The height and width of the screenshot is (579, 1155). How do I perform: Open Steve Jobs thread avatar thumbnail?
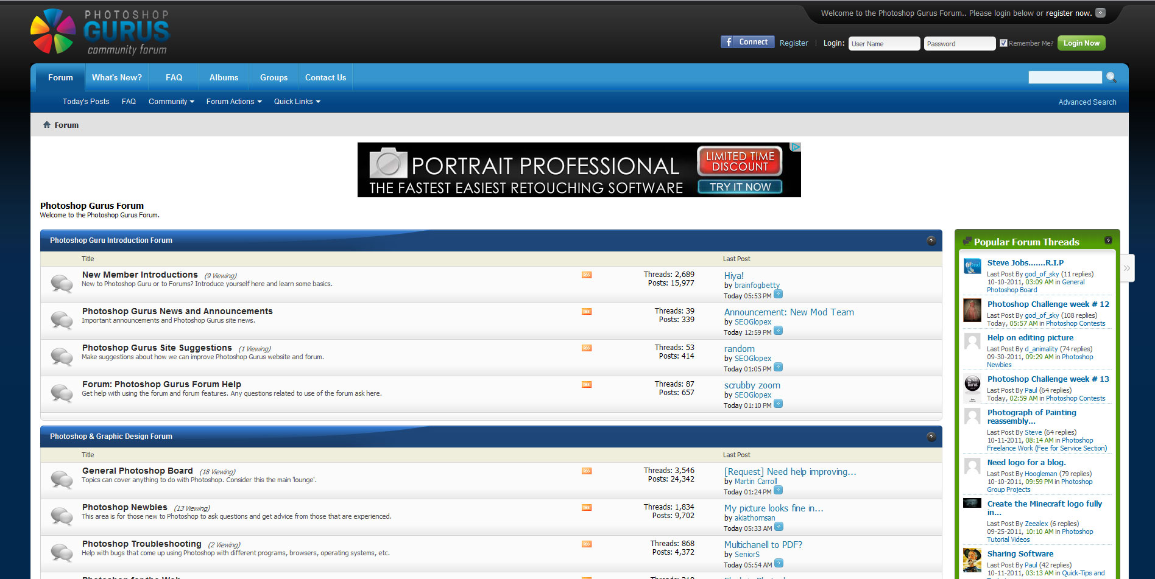tap(972, 267)
